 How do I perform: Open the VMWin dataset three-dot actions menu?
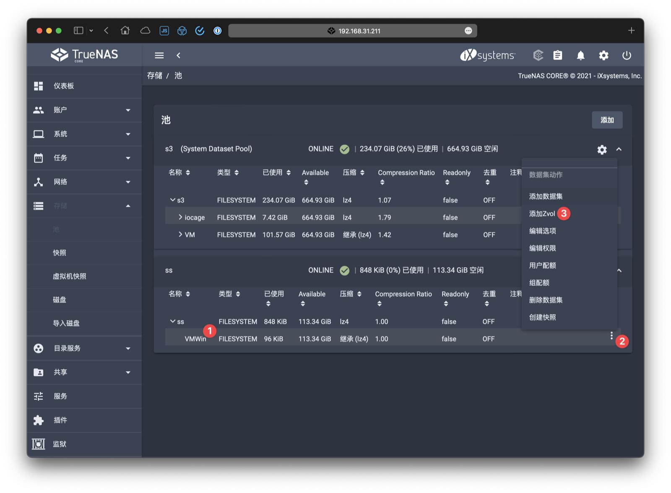[x=611, y=336]
